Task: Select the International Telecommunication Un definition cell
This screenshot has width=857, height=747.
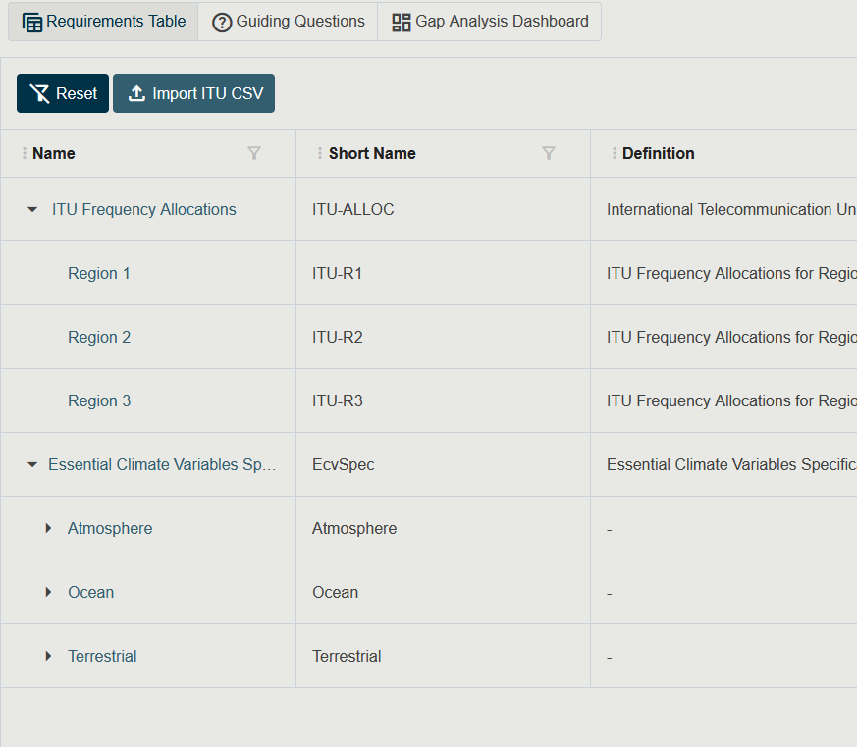Action: point(724,209)
